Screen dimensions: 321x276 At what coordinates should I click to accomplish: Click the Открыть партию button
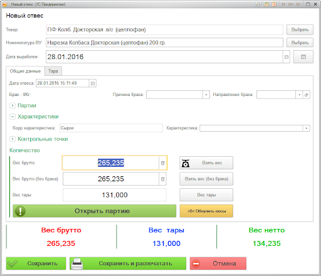95,211
